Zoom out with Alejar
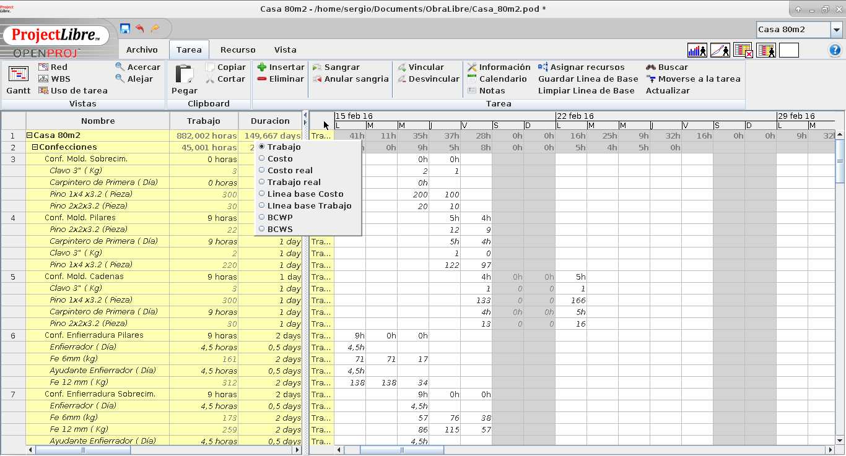The image size is (846, 456). (134, 79)
